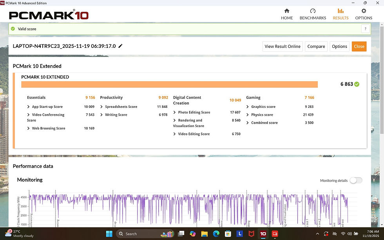Open the BENCHMARKS tab
The image size is (384, 240).
(x=313, y=14)
